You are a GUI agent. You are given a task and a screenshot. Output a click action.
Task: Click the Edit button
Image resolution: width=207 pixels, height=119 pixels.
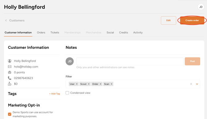168,20
